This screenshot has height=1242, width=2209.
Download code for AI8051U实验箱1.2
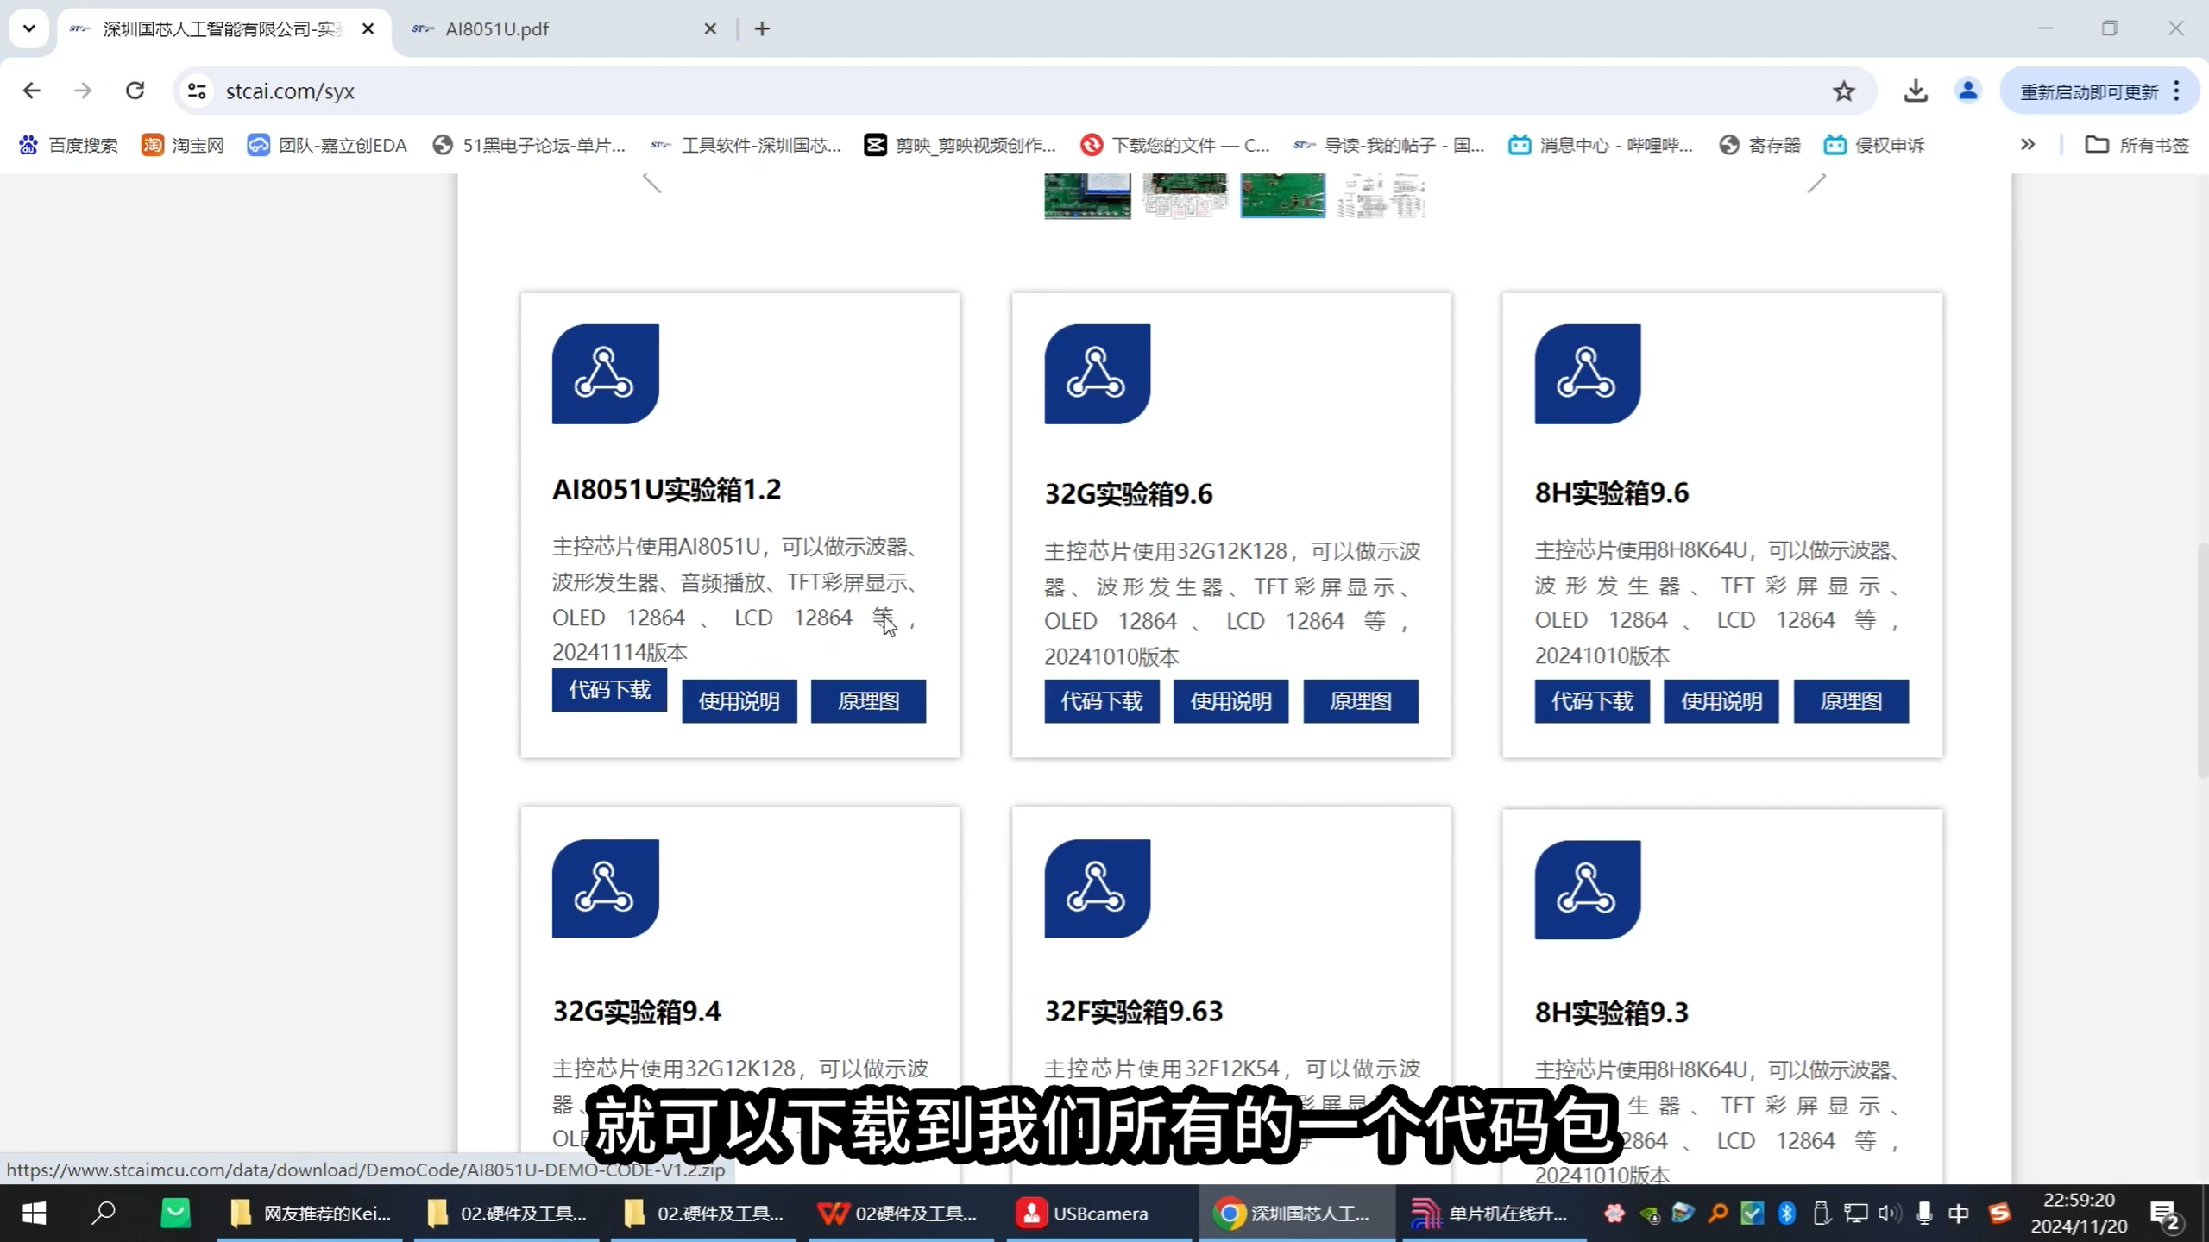[609, 690]
